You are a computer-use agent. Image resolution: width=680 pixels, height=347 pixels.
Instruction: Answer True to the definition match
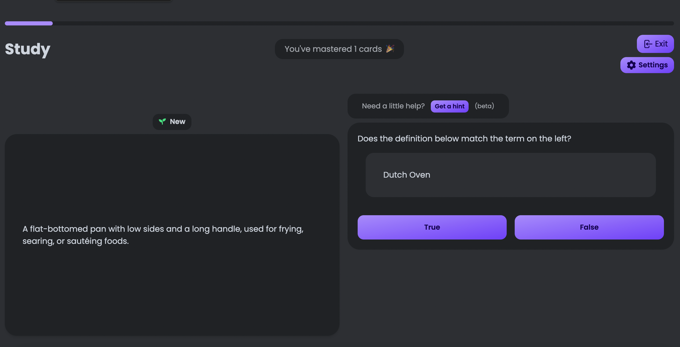(x=432, y=227)
